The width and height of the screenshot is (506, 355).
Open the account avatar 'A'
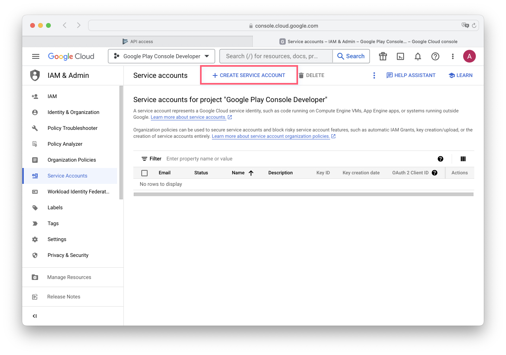pos(469,56)
